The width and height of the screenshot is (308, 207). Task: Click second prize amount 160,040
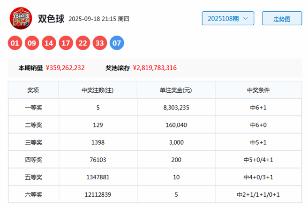[x=176, y=125]
